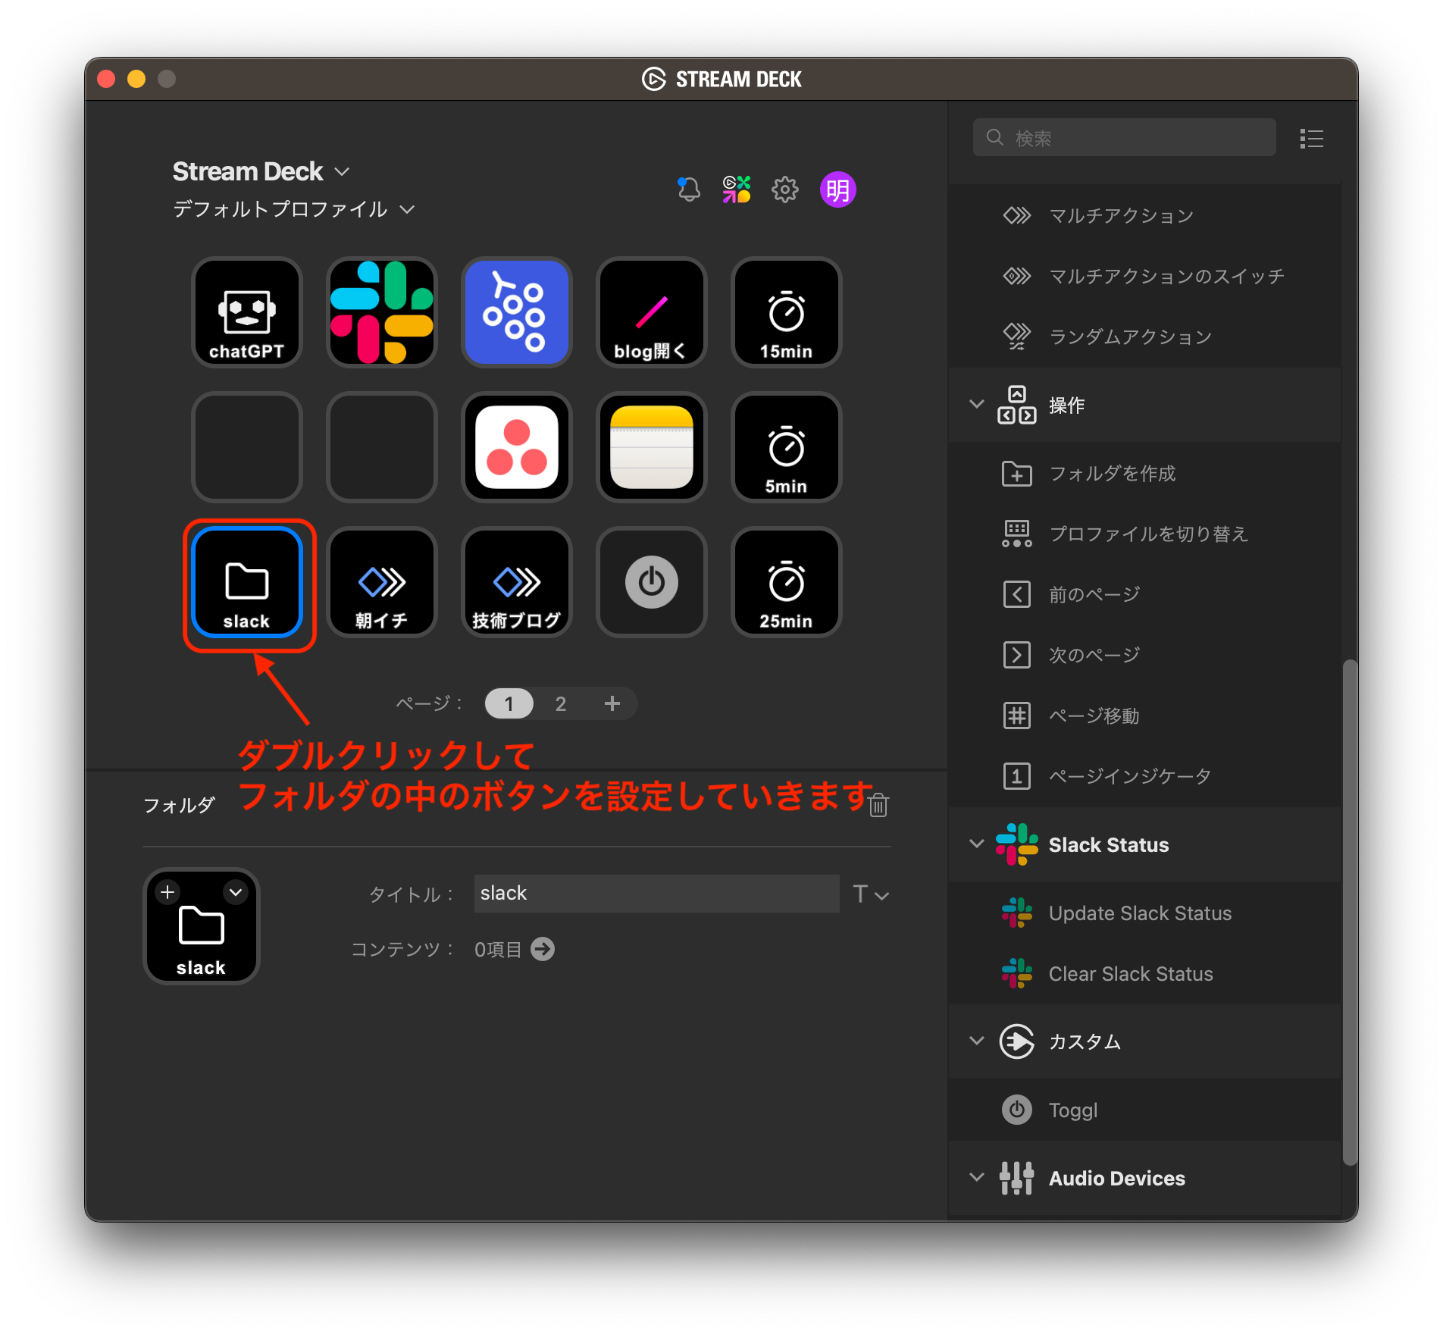Image resolution: width=1443 pixels, height=1334 pixels.
Task: Collapse the 操作 category
Action: pyautogui.click(x=977, y=404)
